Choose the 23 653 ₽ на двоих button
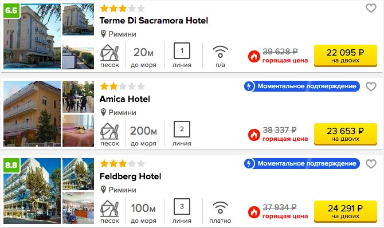Screen dimensions: 384x228 (x=345, y=134)
